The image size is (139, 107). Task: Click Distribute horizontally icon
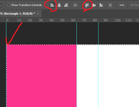[x=110, y=5]
